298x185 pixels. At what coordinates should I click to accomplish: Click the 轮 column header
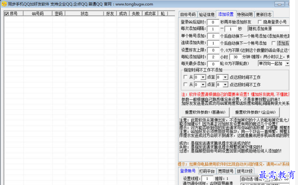click(163, 14)
